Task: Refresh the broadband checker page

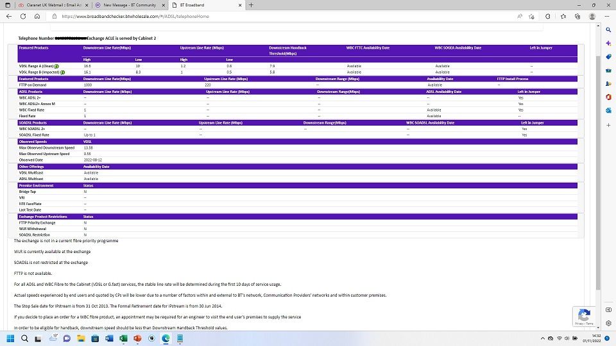Action: coord(24,17)
